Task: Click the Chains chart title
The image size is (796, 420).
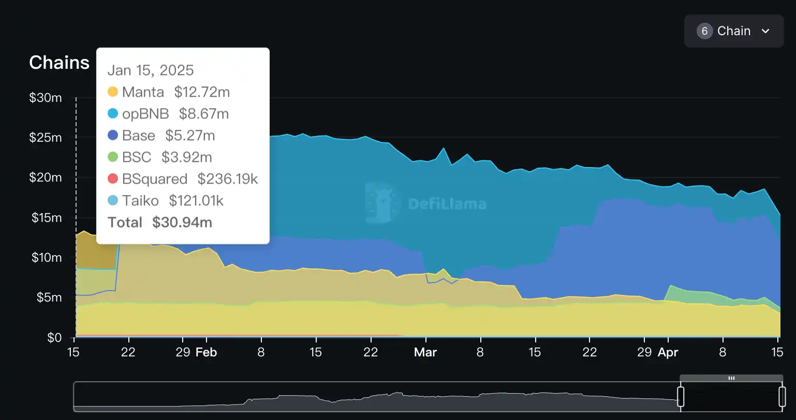Action: point(60,63)
